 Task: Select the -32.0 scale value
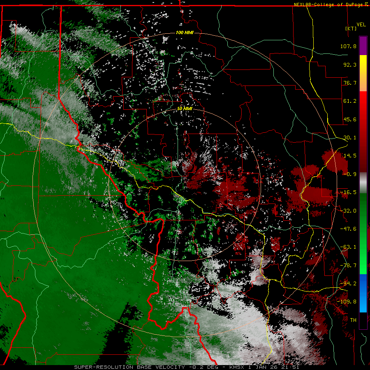click(x=348, y=211)
